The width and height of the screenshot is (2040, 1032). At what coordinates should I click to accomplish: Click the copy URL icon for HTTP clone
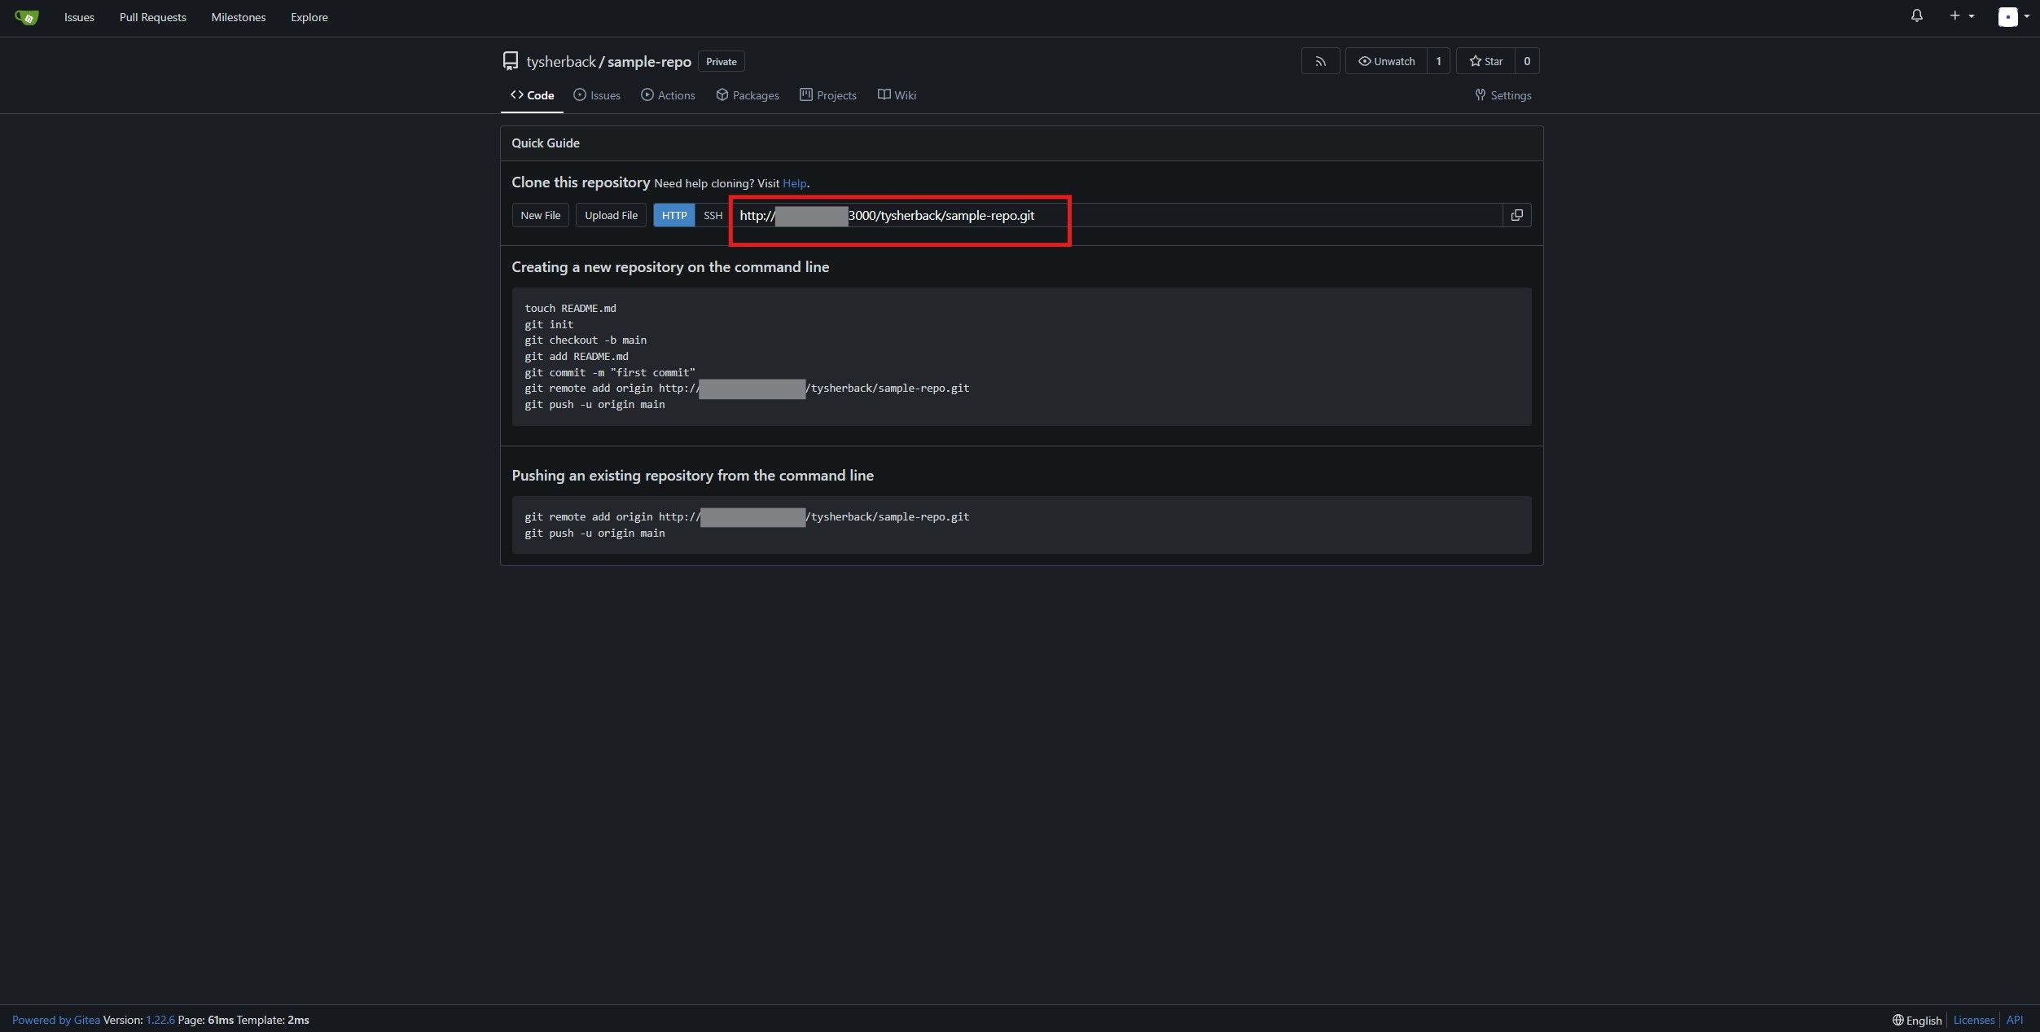1516,214
